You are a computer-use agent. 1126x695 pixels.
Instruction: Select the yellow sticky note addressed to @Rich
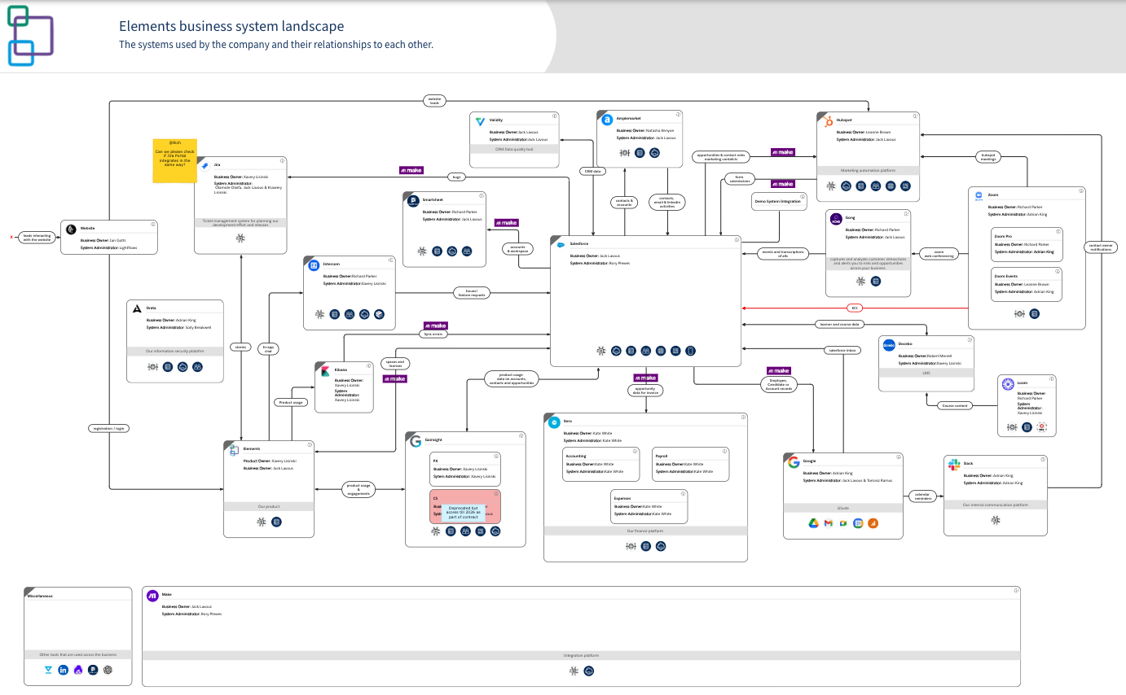pos(175,160)
